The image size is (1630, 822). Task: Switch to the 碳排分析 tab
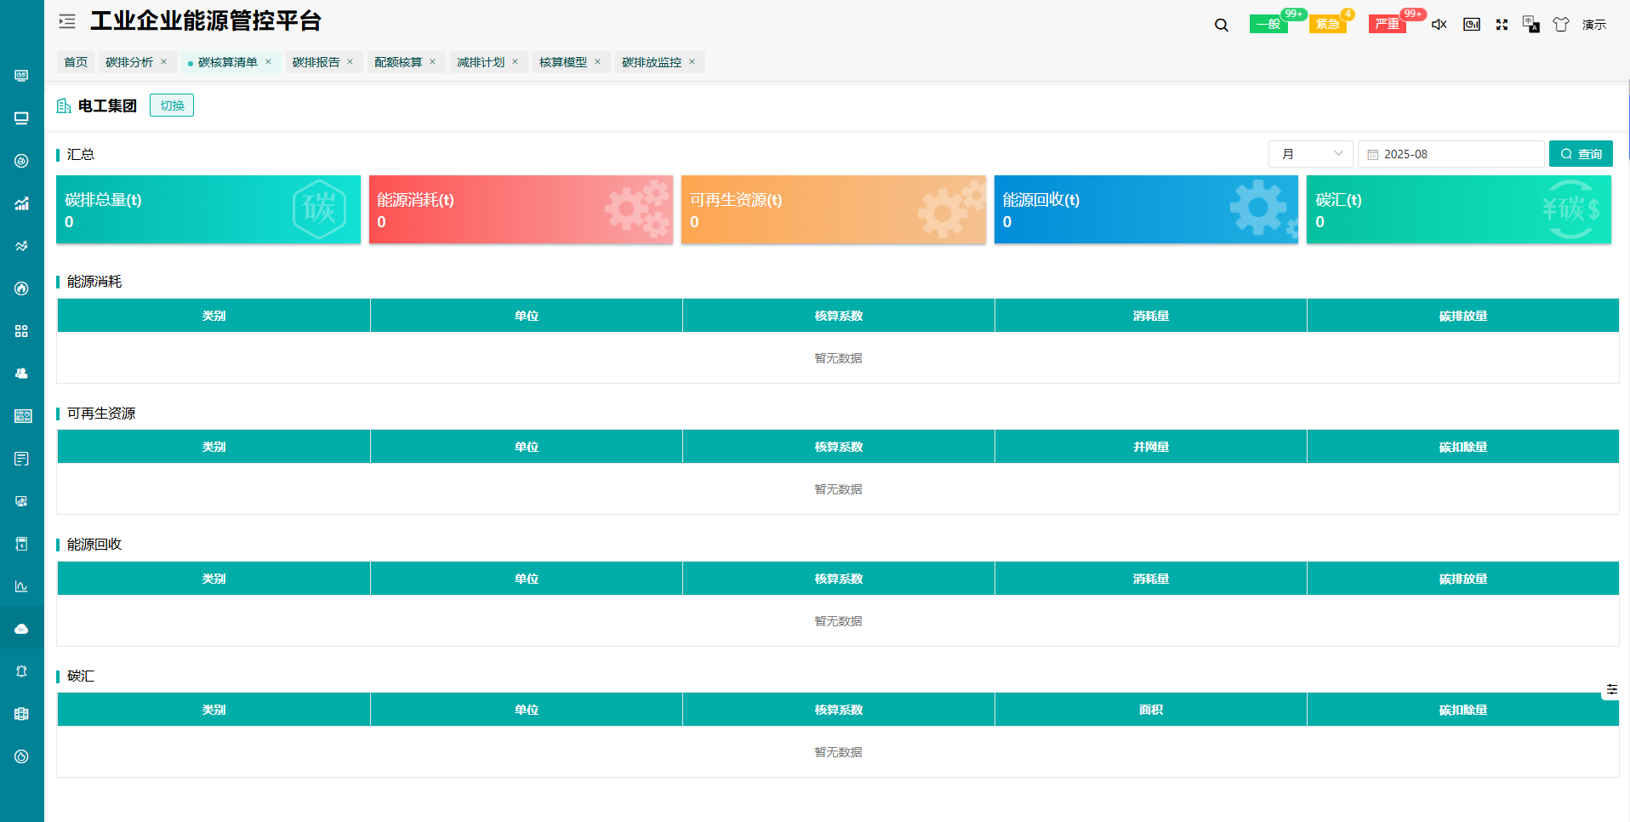(129, 62)
